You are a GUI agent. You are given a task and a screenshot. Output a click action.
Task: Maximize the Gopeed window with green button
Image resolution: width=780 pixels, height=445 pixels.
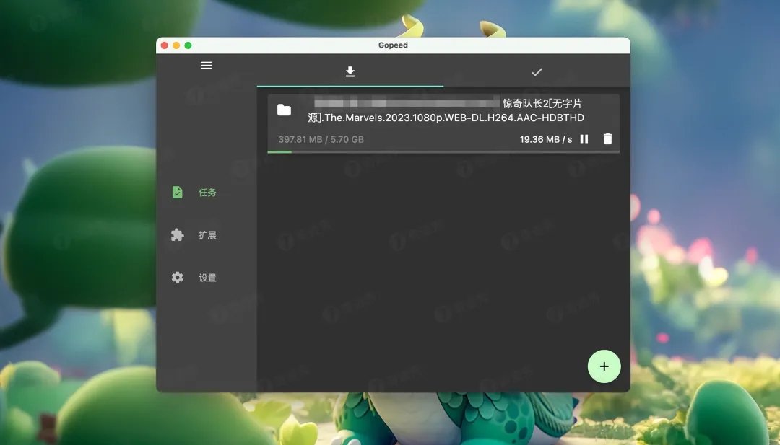pyautogui.click(x=188, y=45)
